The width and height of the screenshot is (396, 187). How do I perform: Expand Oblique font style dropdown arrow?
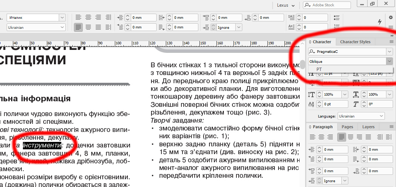click(389, 61)
